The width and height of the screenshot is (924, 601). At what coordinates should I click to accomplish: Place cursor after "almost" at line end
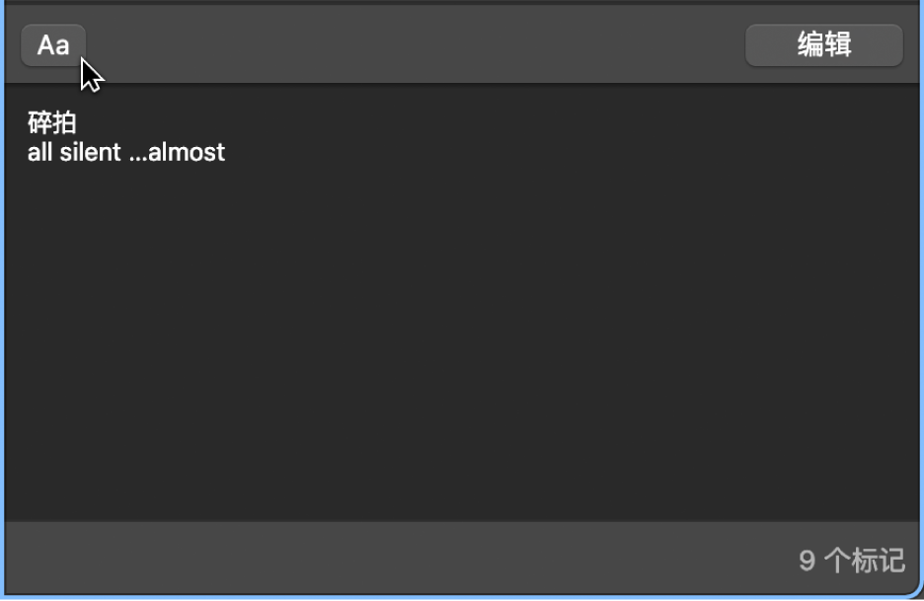(226, 152)
